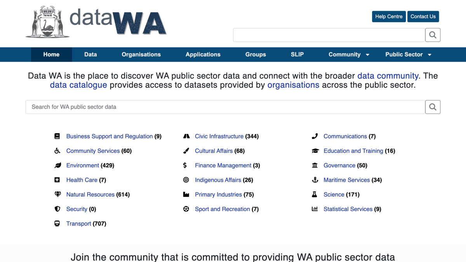Open the Environment category link

(x=83, y=165)
